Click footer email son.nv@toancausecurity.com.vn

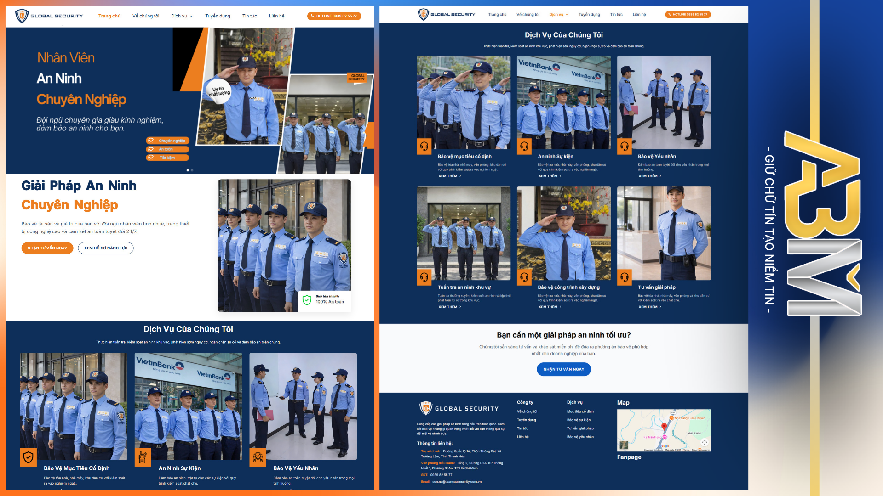tap(457, 482)
